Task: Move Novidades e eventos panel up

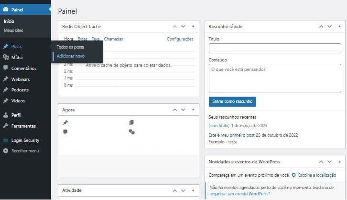Action: pos(321,162)
